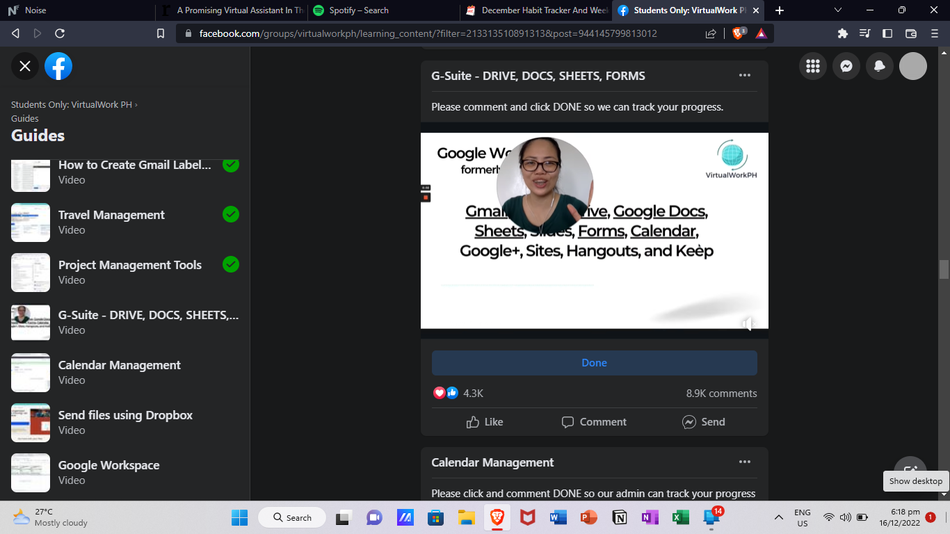
Task: Toggle the Project Management Tools completion checkmark
Action: tap(231, 264)
